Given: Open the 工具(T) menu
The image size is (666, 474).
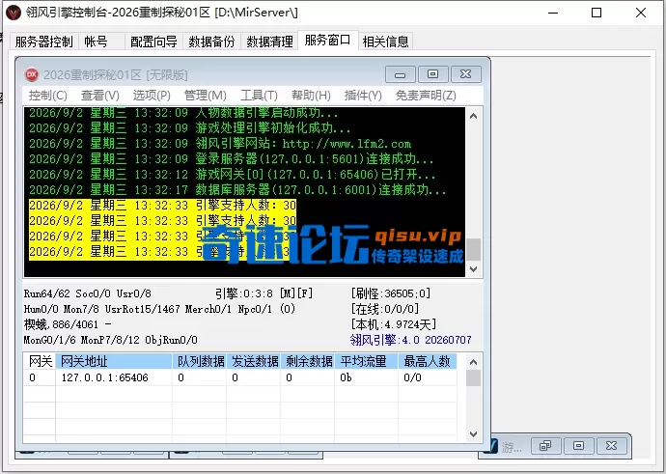Looking at the screenshot, I should tap(259, 96).
